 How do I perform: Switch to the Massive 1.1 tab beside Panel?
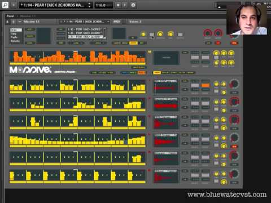(28, 16)
